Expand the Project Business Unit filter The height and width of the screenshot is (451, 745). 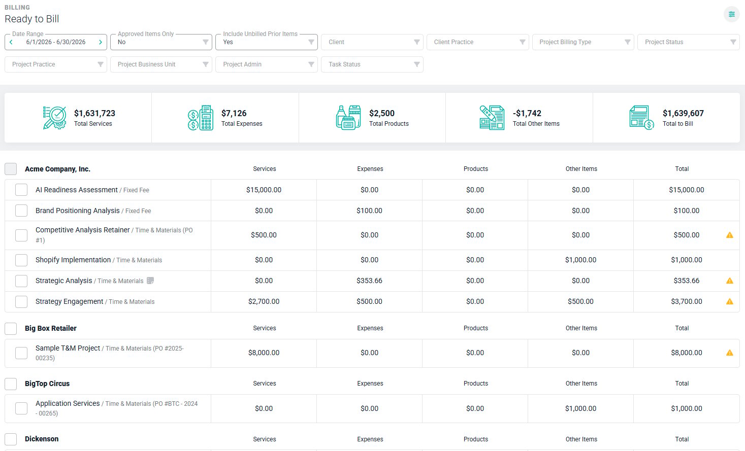pos(161,64)
